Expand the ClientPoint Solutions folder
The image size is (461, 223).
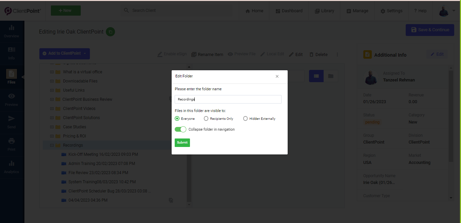(52, 118)
